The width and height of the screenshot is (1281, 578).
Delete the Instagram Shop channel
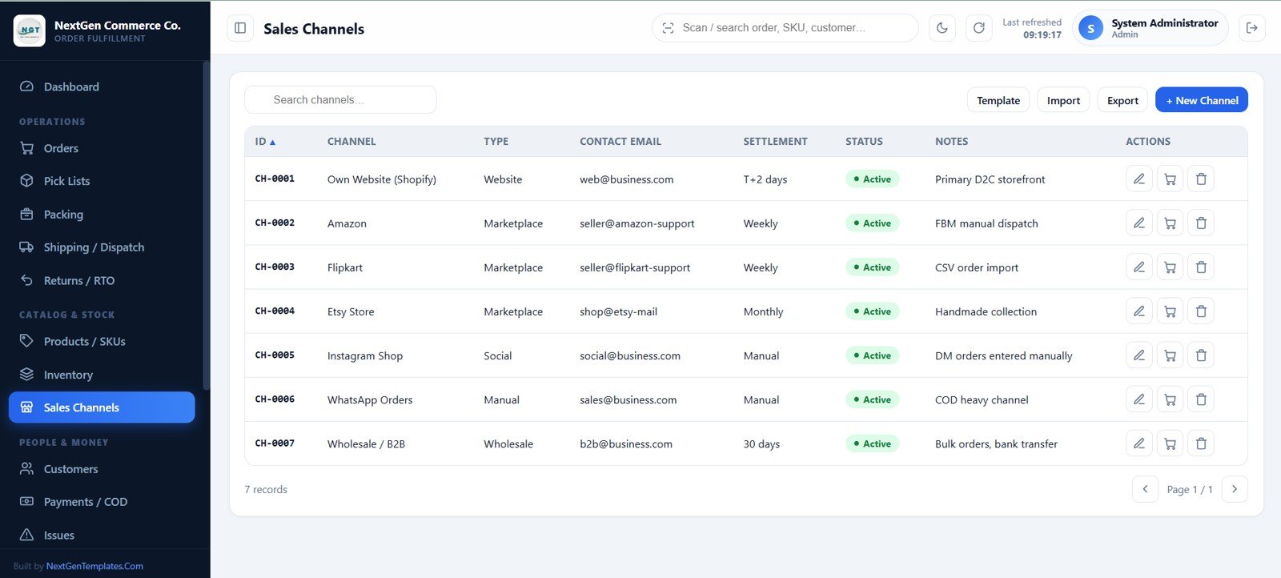[1201, 355]
